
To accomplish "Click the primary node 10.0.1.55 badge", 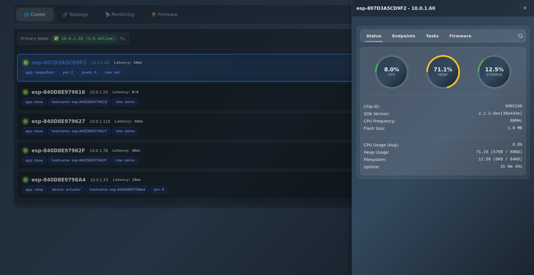I will pyautogui.click(x=84, y=38).
